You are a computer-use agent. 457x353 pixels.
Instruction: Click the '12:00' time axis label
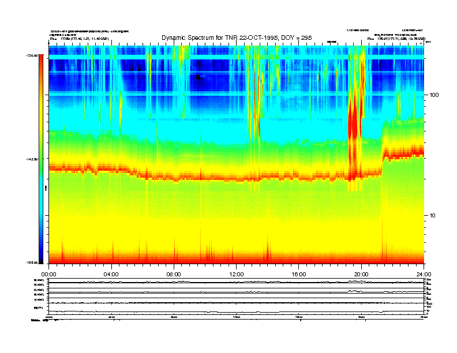pyautogui.click(x=237, y=275)
